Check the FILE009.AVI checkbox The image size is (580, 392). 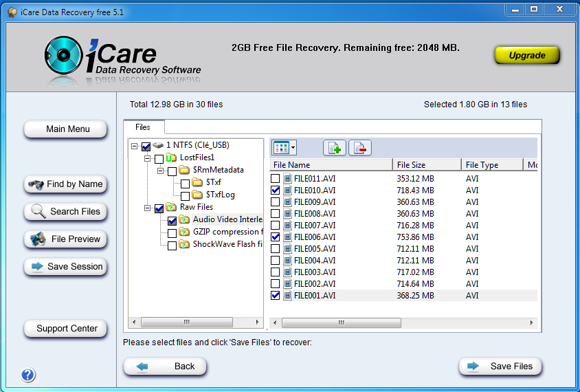click(x=275, y=202)
